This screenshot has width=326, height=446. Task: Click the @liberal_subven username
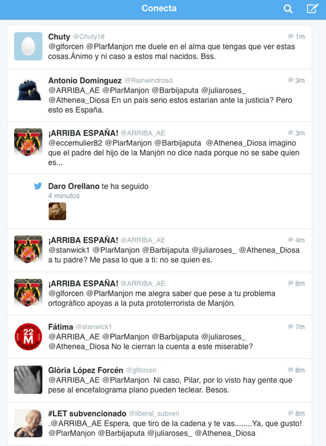154,414
